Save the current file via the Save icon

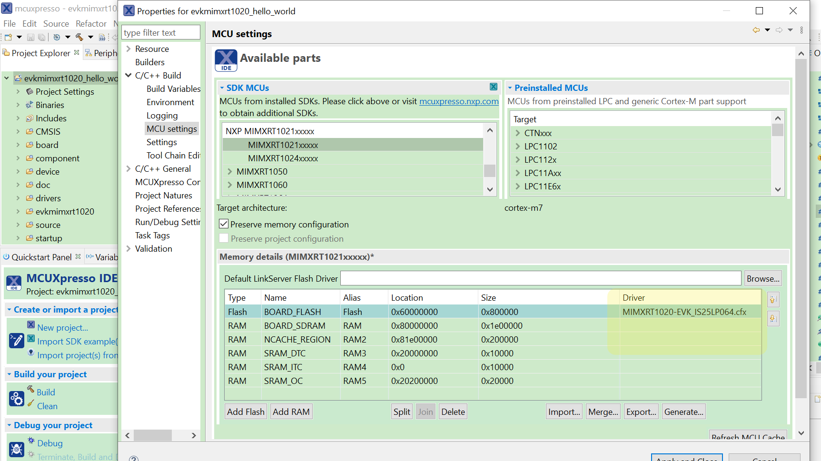pos(30,37)
